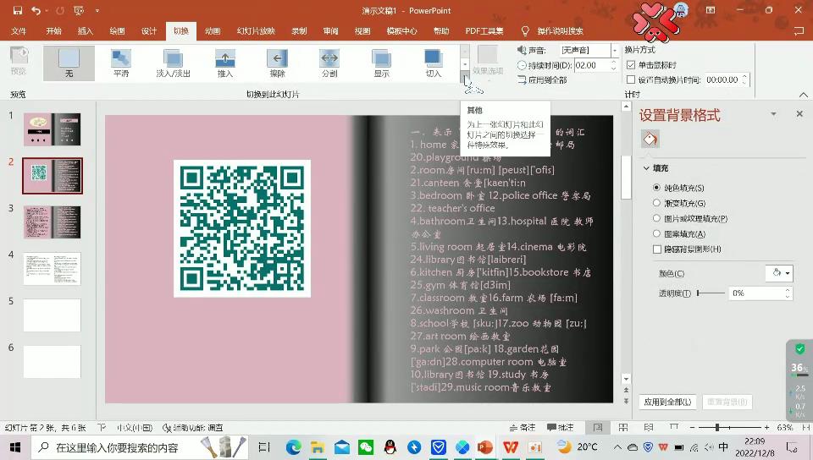
Task: Apply the 切入 (Cut) transition
Action: 434,63
